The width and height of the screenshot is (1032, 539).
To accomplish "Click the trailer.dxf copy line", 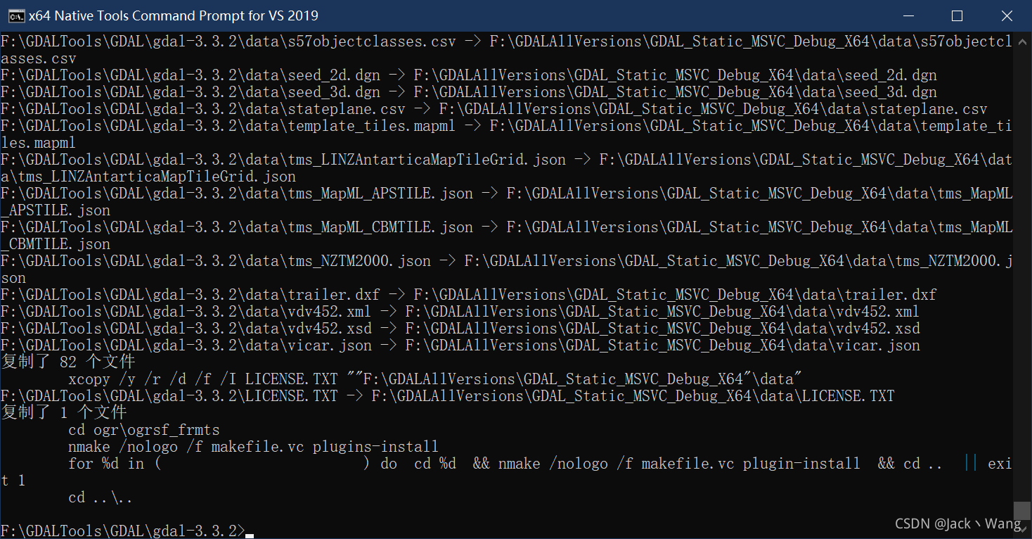I will coord(469,295).
